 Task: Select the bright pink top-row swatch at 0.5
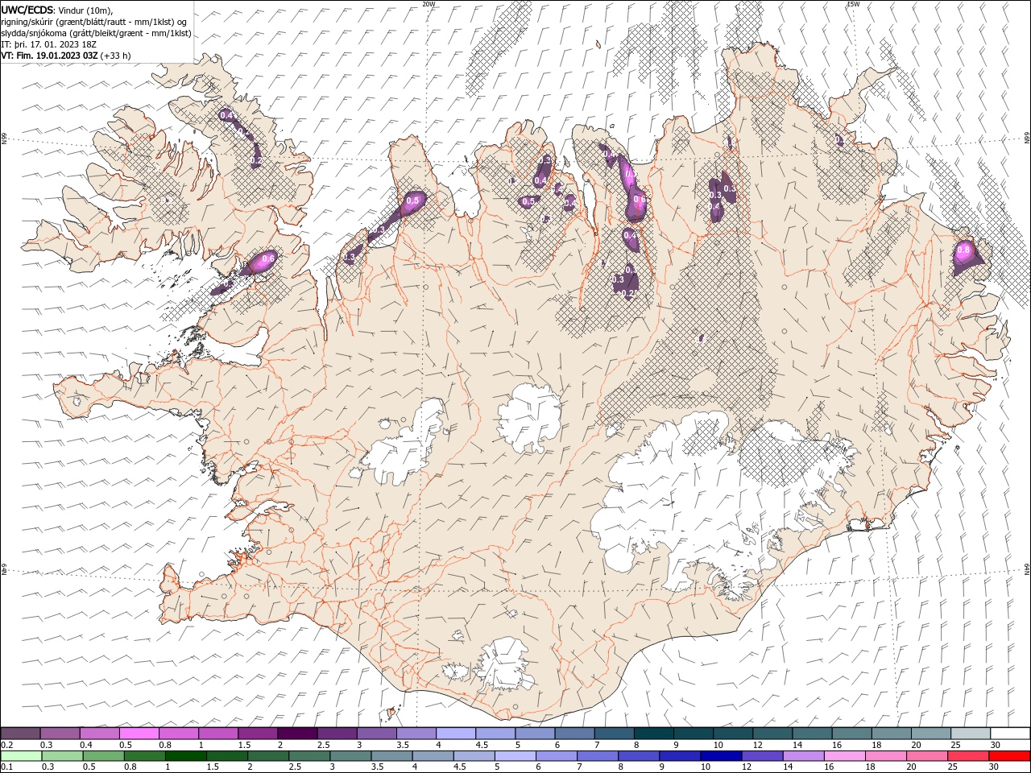139,733
